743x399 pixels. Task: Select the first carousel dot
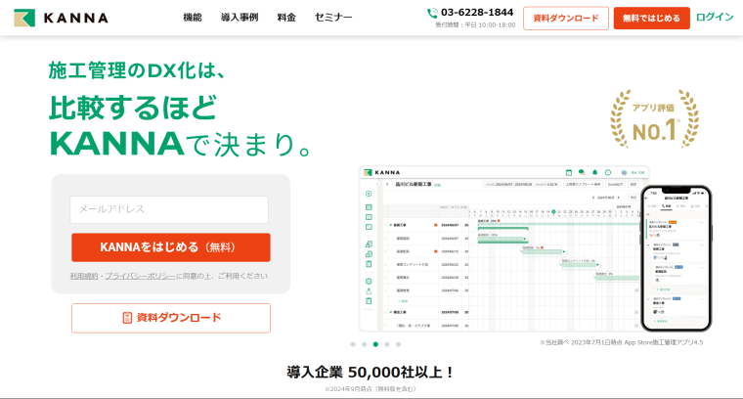pyautogui.click(x=352, y=344)
